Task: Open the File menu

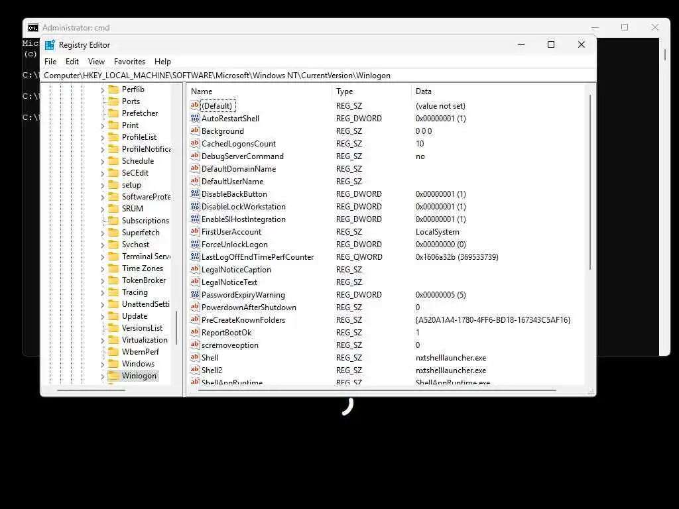Action: click(50, 62)
